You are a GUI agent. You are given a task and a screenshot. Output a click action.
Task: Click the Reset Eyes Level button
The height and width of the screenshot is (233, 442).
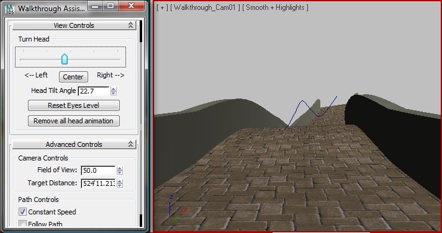74,105
